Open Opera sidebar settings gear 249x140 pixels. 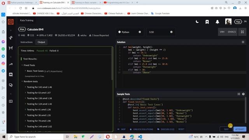point(3,112)
